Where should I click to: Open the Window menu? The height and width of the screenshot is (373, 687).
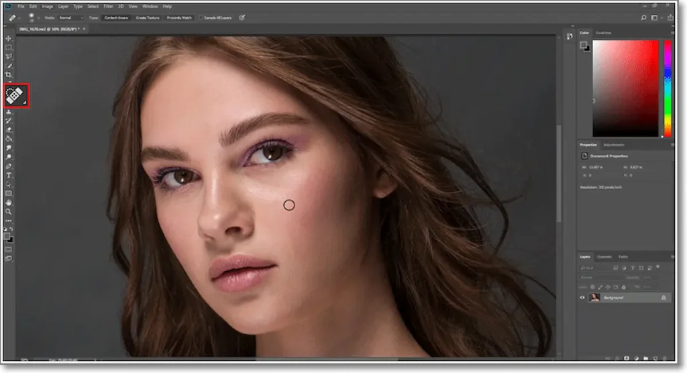150,7
